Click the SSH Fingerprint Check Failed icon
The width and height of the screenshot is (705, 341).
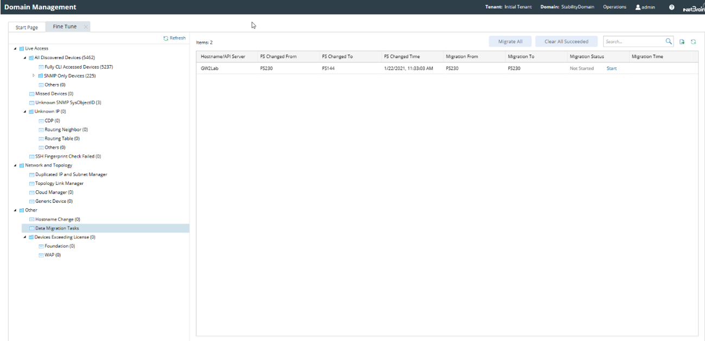[31, 157]
